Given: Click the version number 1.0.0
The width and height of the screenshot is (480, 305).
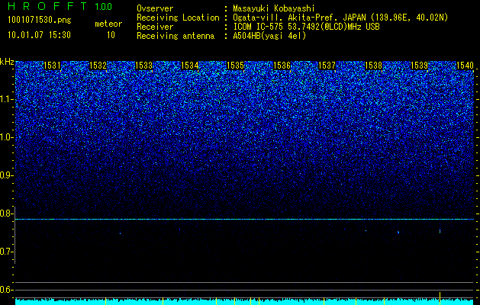Looking at the screenshot, I should (x=104, y=6).
